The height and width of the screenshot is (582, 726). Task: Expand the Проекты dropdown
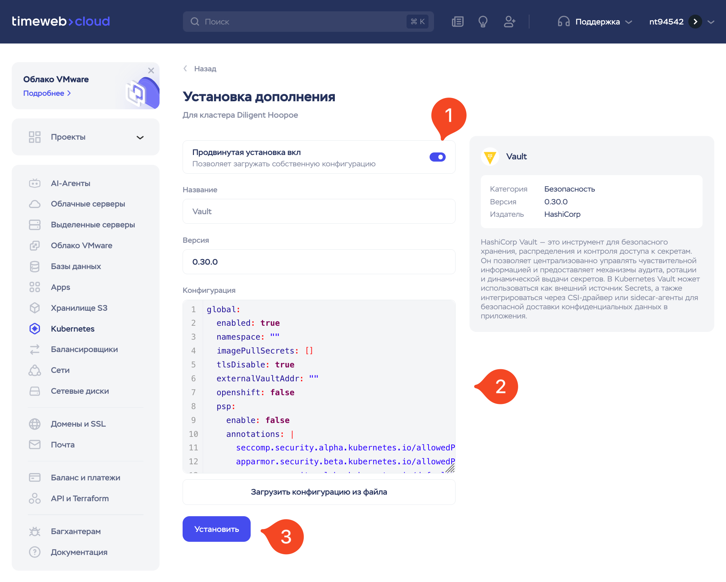click(x=140, y=137)
